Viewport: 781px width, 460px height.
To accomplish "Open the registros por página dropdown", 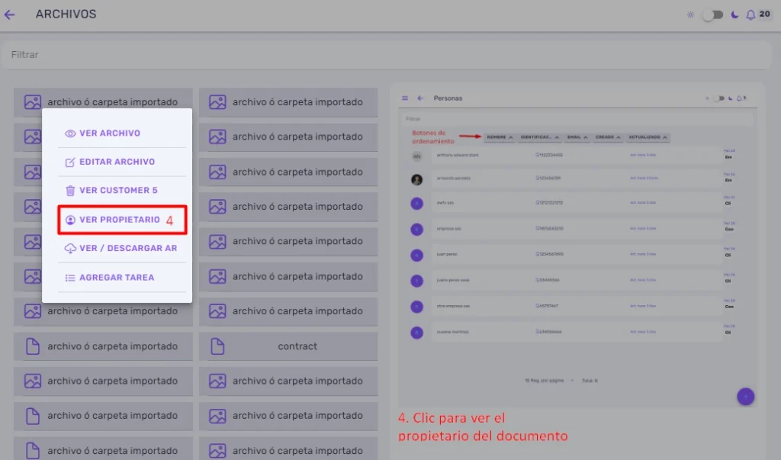I will click(x=549, y=381).
